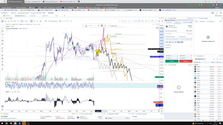The height and width of the screenshot is (125, 223).
Task: Select the rectangle shape in drawing shortcuts bar
Action: 136,21
